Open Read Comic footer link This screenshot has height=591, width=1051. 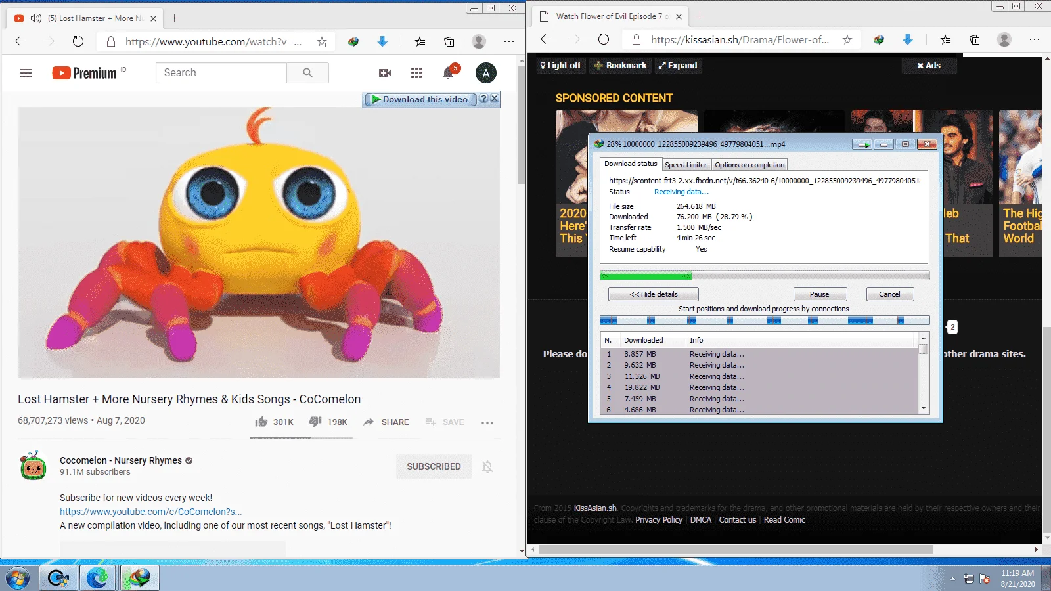point(784,520)
